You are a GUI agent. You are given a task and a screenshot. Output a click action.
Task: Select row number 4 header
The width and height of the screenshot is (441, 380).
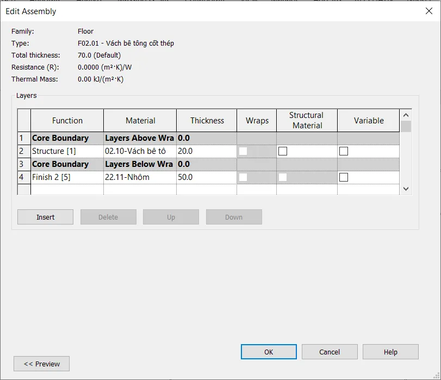tap(24, 177)
